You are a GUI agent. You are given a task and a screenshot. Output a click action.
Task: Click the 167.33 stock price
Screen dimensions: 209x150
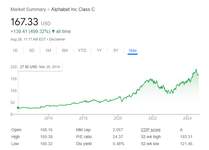[x=24, y=22]
